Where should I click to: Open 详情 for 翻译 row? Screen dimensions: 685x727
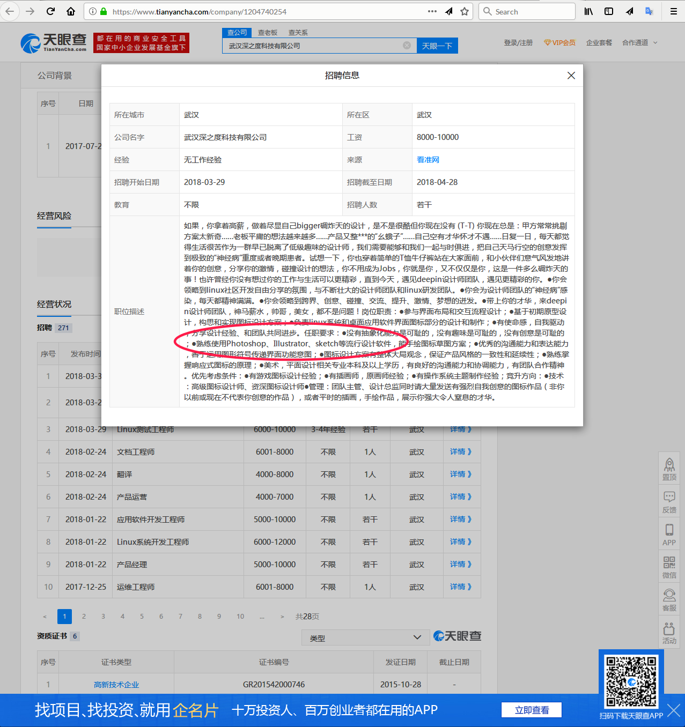pyautogui.click(x=460, y=474)
